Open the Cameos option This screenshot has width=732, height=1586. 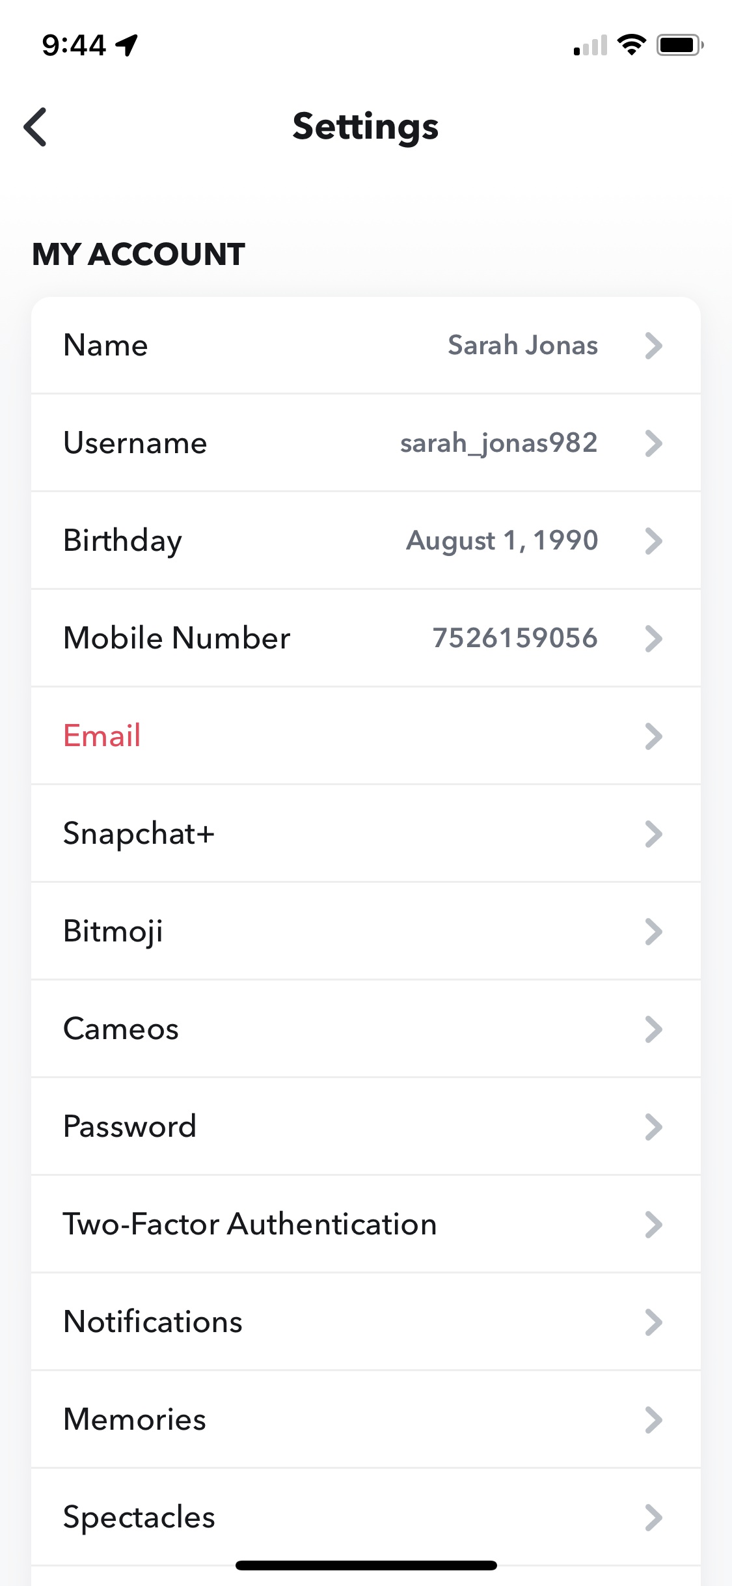click(x=121, y=1029)
